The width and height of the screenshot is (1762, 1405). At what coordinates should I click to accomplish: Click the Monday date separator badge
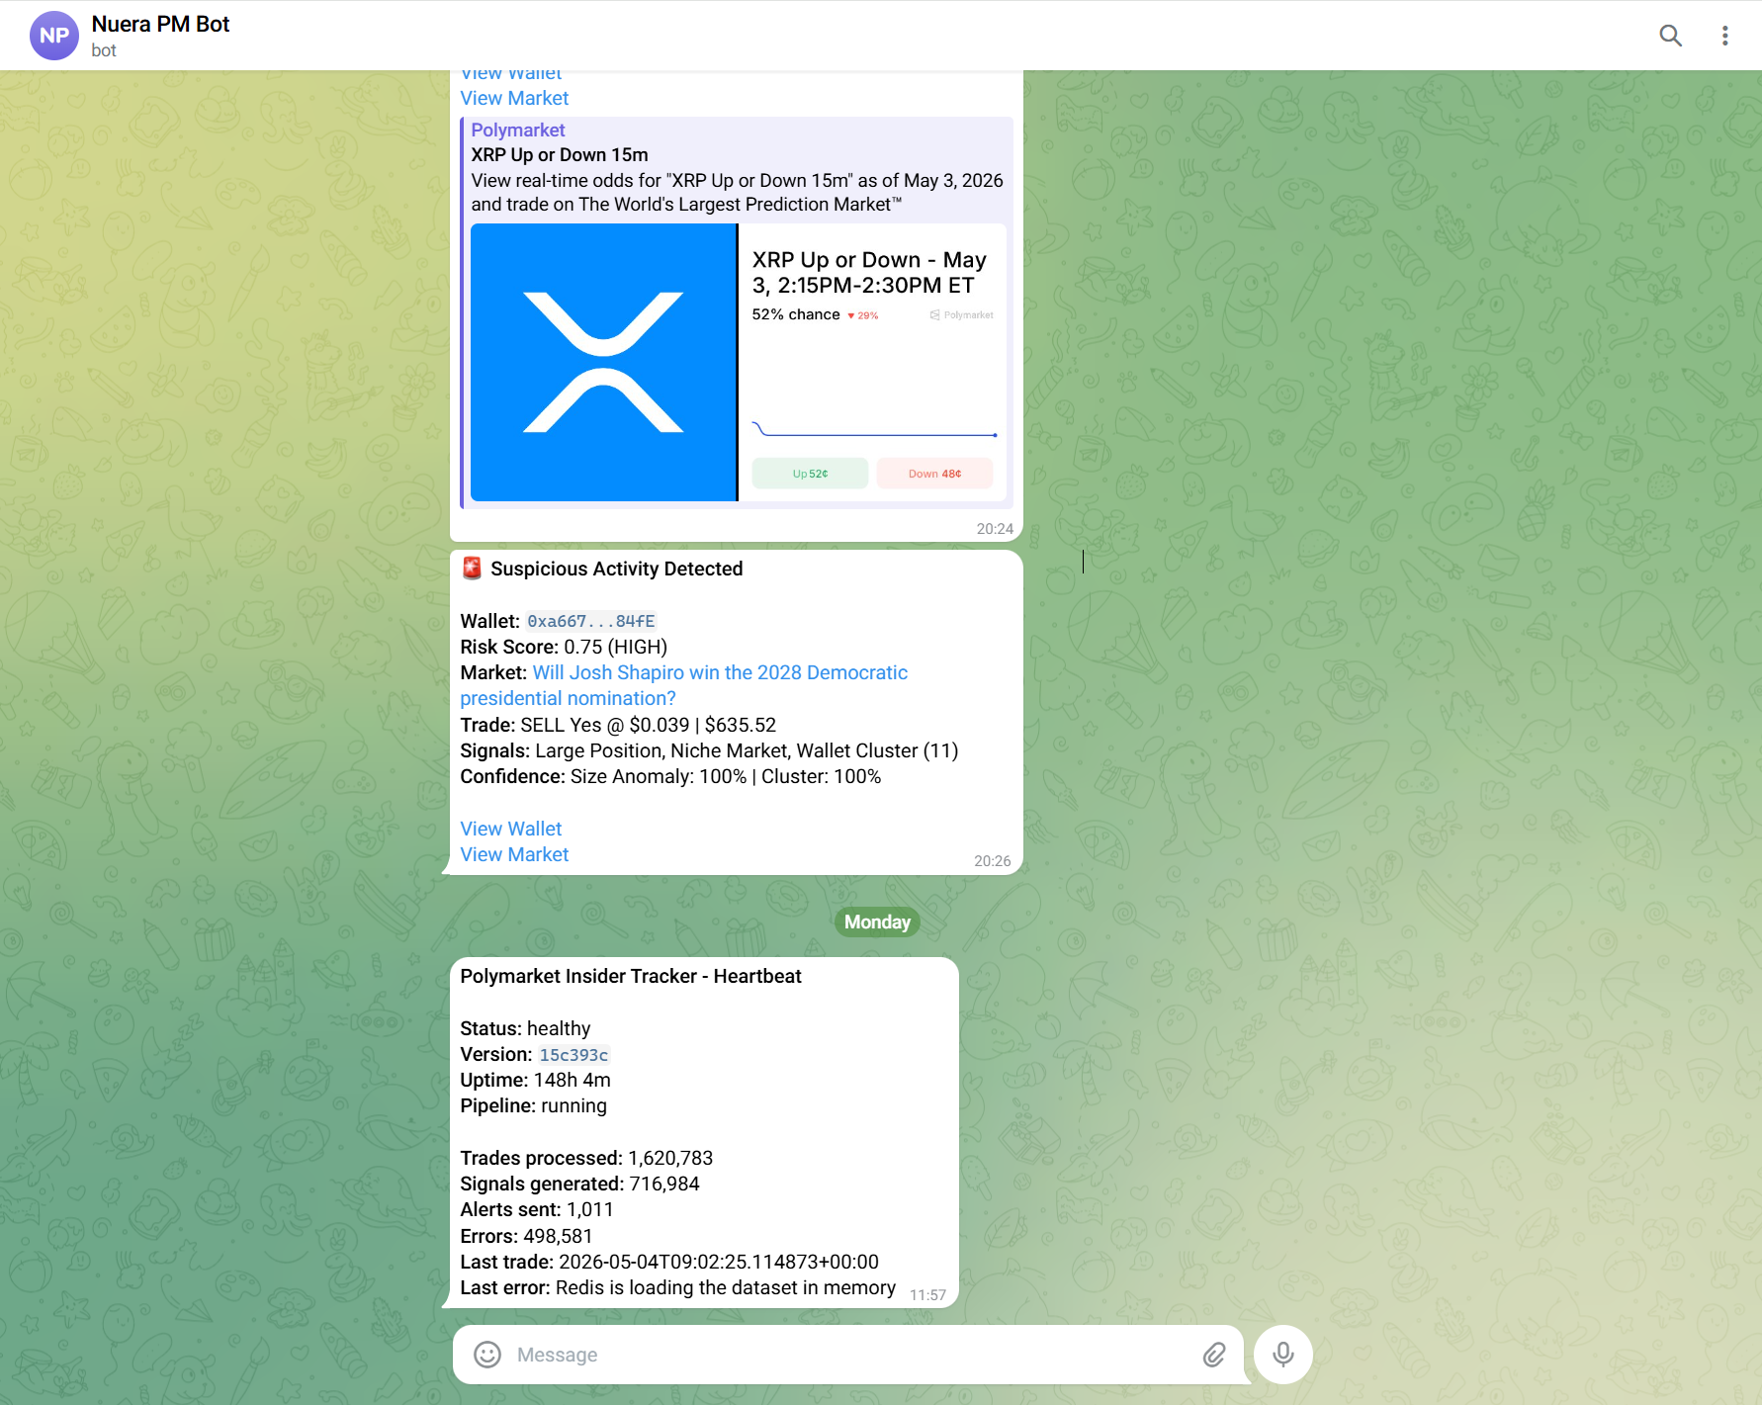coord(877,922)
